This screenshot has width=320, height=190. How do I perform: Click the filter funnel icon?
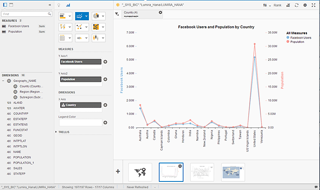point(117,14)
